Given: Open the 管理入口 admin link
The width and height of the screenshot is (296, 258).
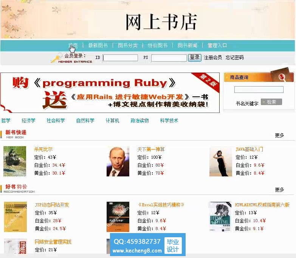Looking at the screenshot, I should [x=217, y=45].
